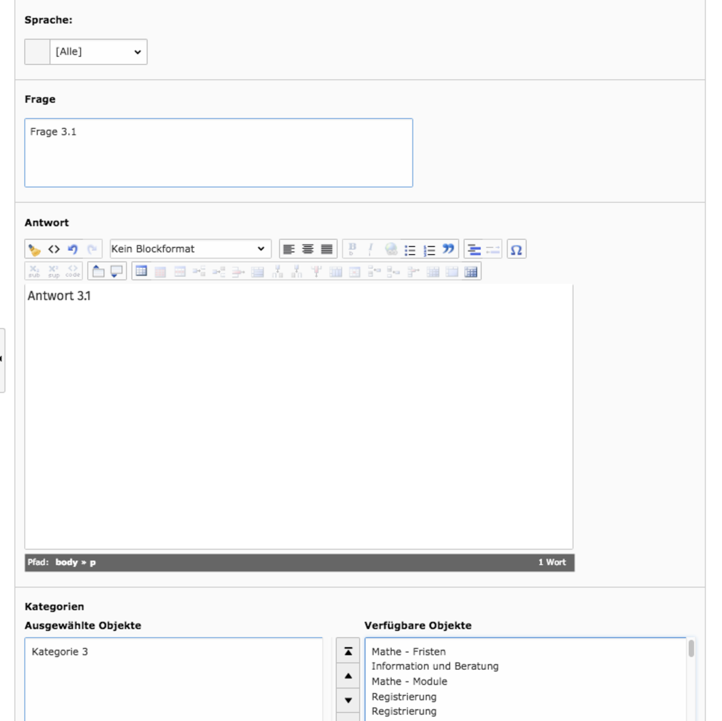Choose 'Mathe - Fristen' from available objects

coord(409,652)
